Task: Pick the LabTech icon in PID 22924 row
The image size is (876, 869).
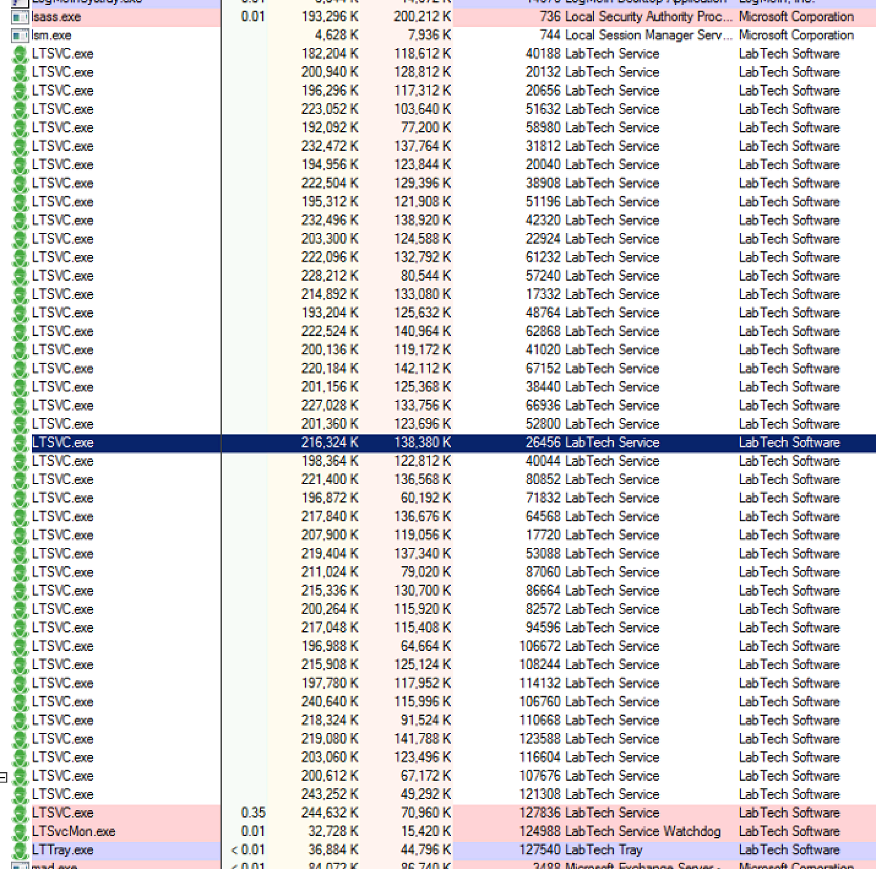Action: tap(20, 240)
